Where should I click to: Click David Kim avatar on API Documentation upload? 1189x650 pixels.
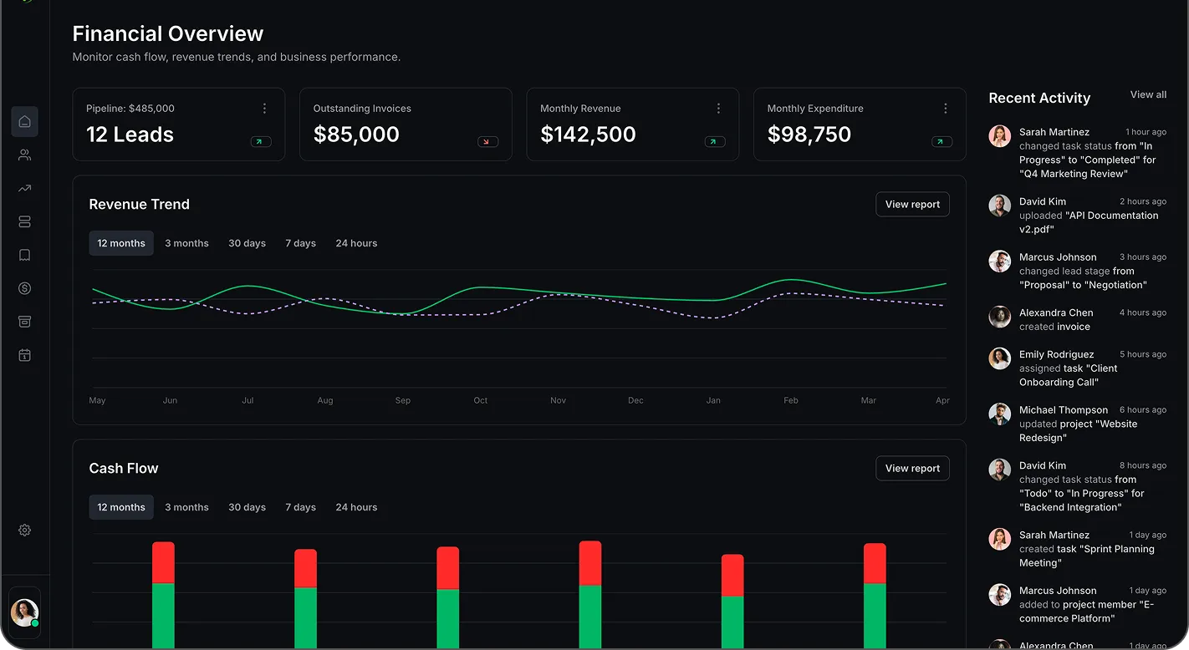[999, 206]
